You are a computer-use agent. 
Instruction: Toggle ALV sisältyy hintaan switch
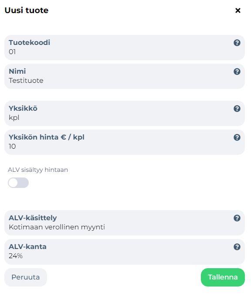18,183
